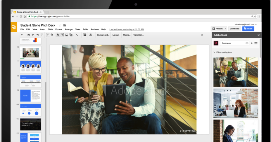Click the print icon in toolbar
This screenshot has width=271, height=142.
(29, 35)
